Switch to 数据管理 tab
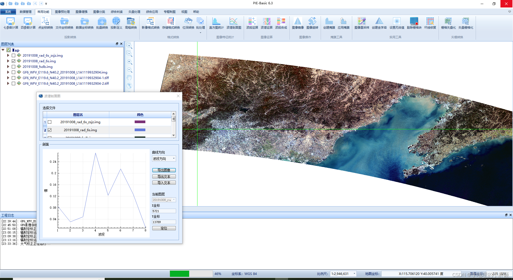The width and height of the screenshot is (513, 280). 25,12
